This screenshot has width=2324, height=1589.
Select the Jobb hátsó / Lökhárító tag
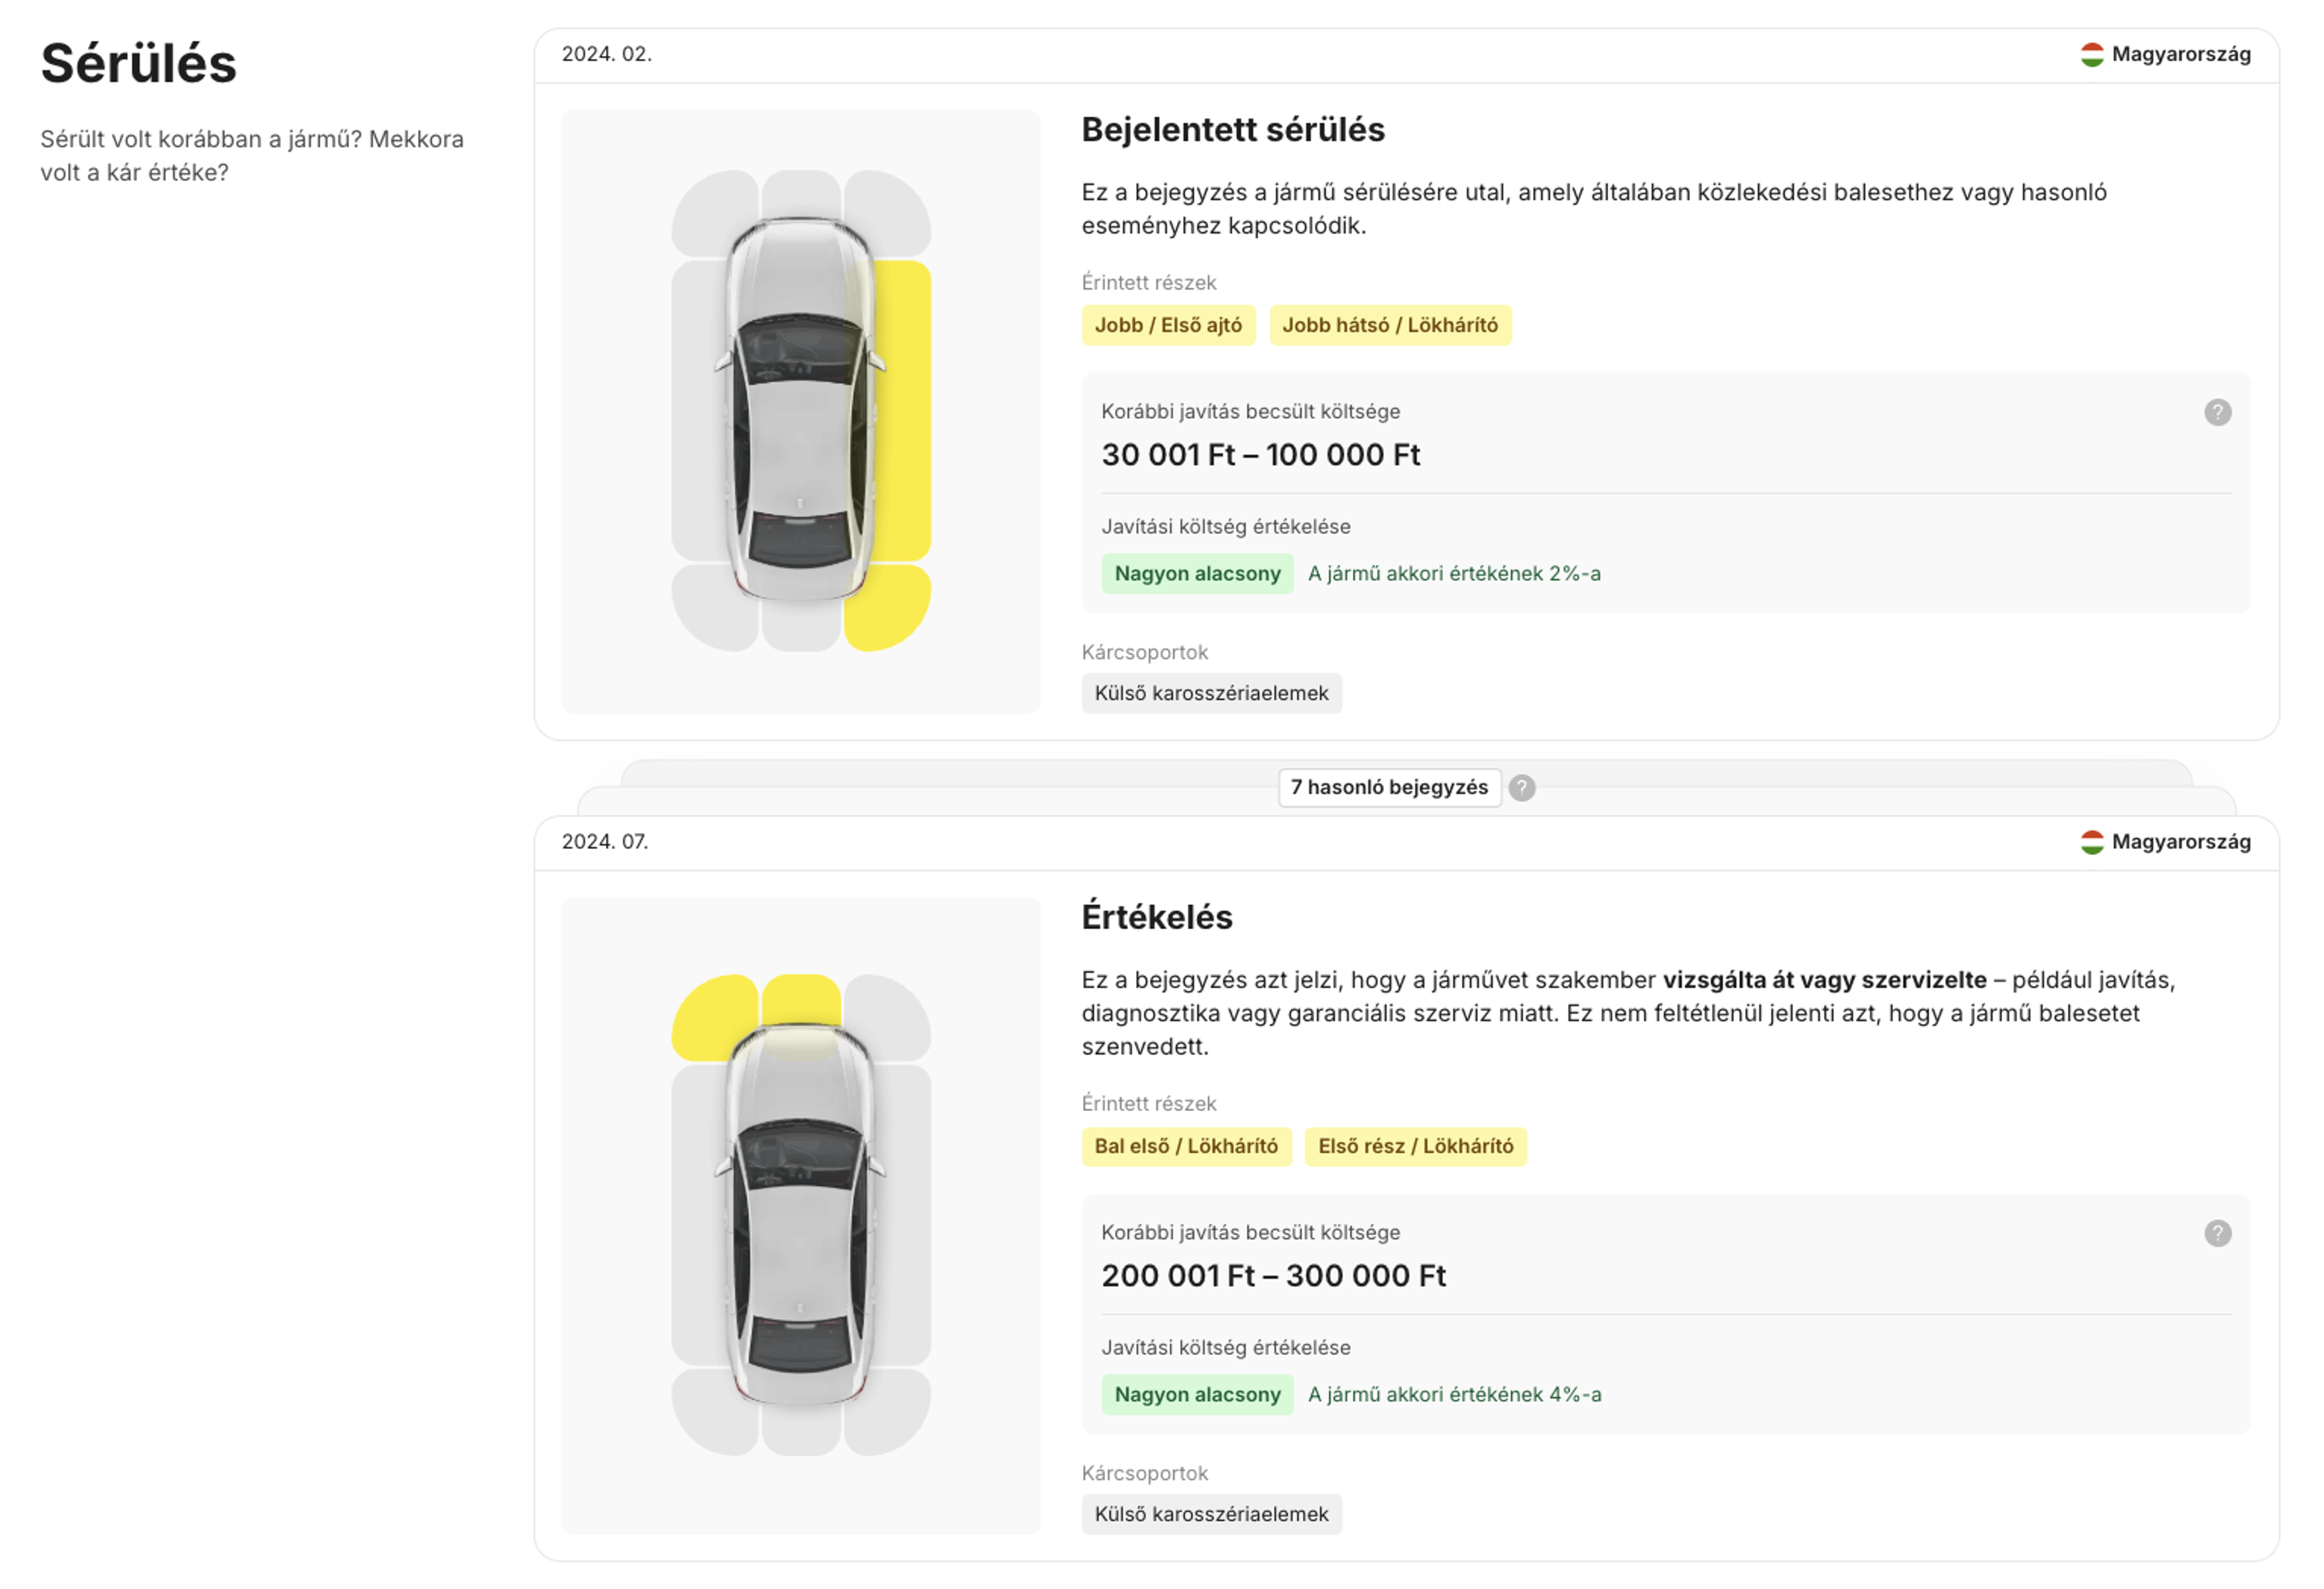click(1389, 325)
